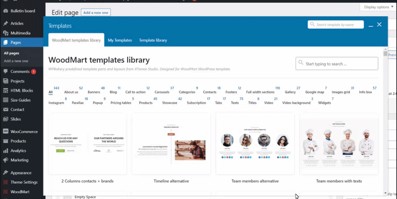Filter templates by Blog
Image resolution: width=397 pixels, height=199 pixels.
tap(113, 92)
